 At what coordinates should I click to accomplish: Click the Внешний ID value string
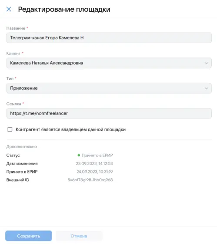[90, 180]
